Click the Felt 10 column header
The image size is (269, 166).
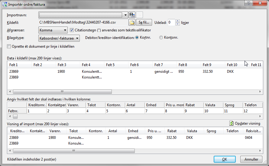tap(237, 65)
